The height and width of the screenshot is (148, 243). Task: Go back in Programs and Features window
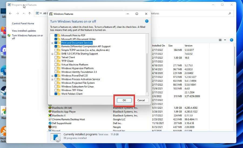click(10, 13)
